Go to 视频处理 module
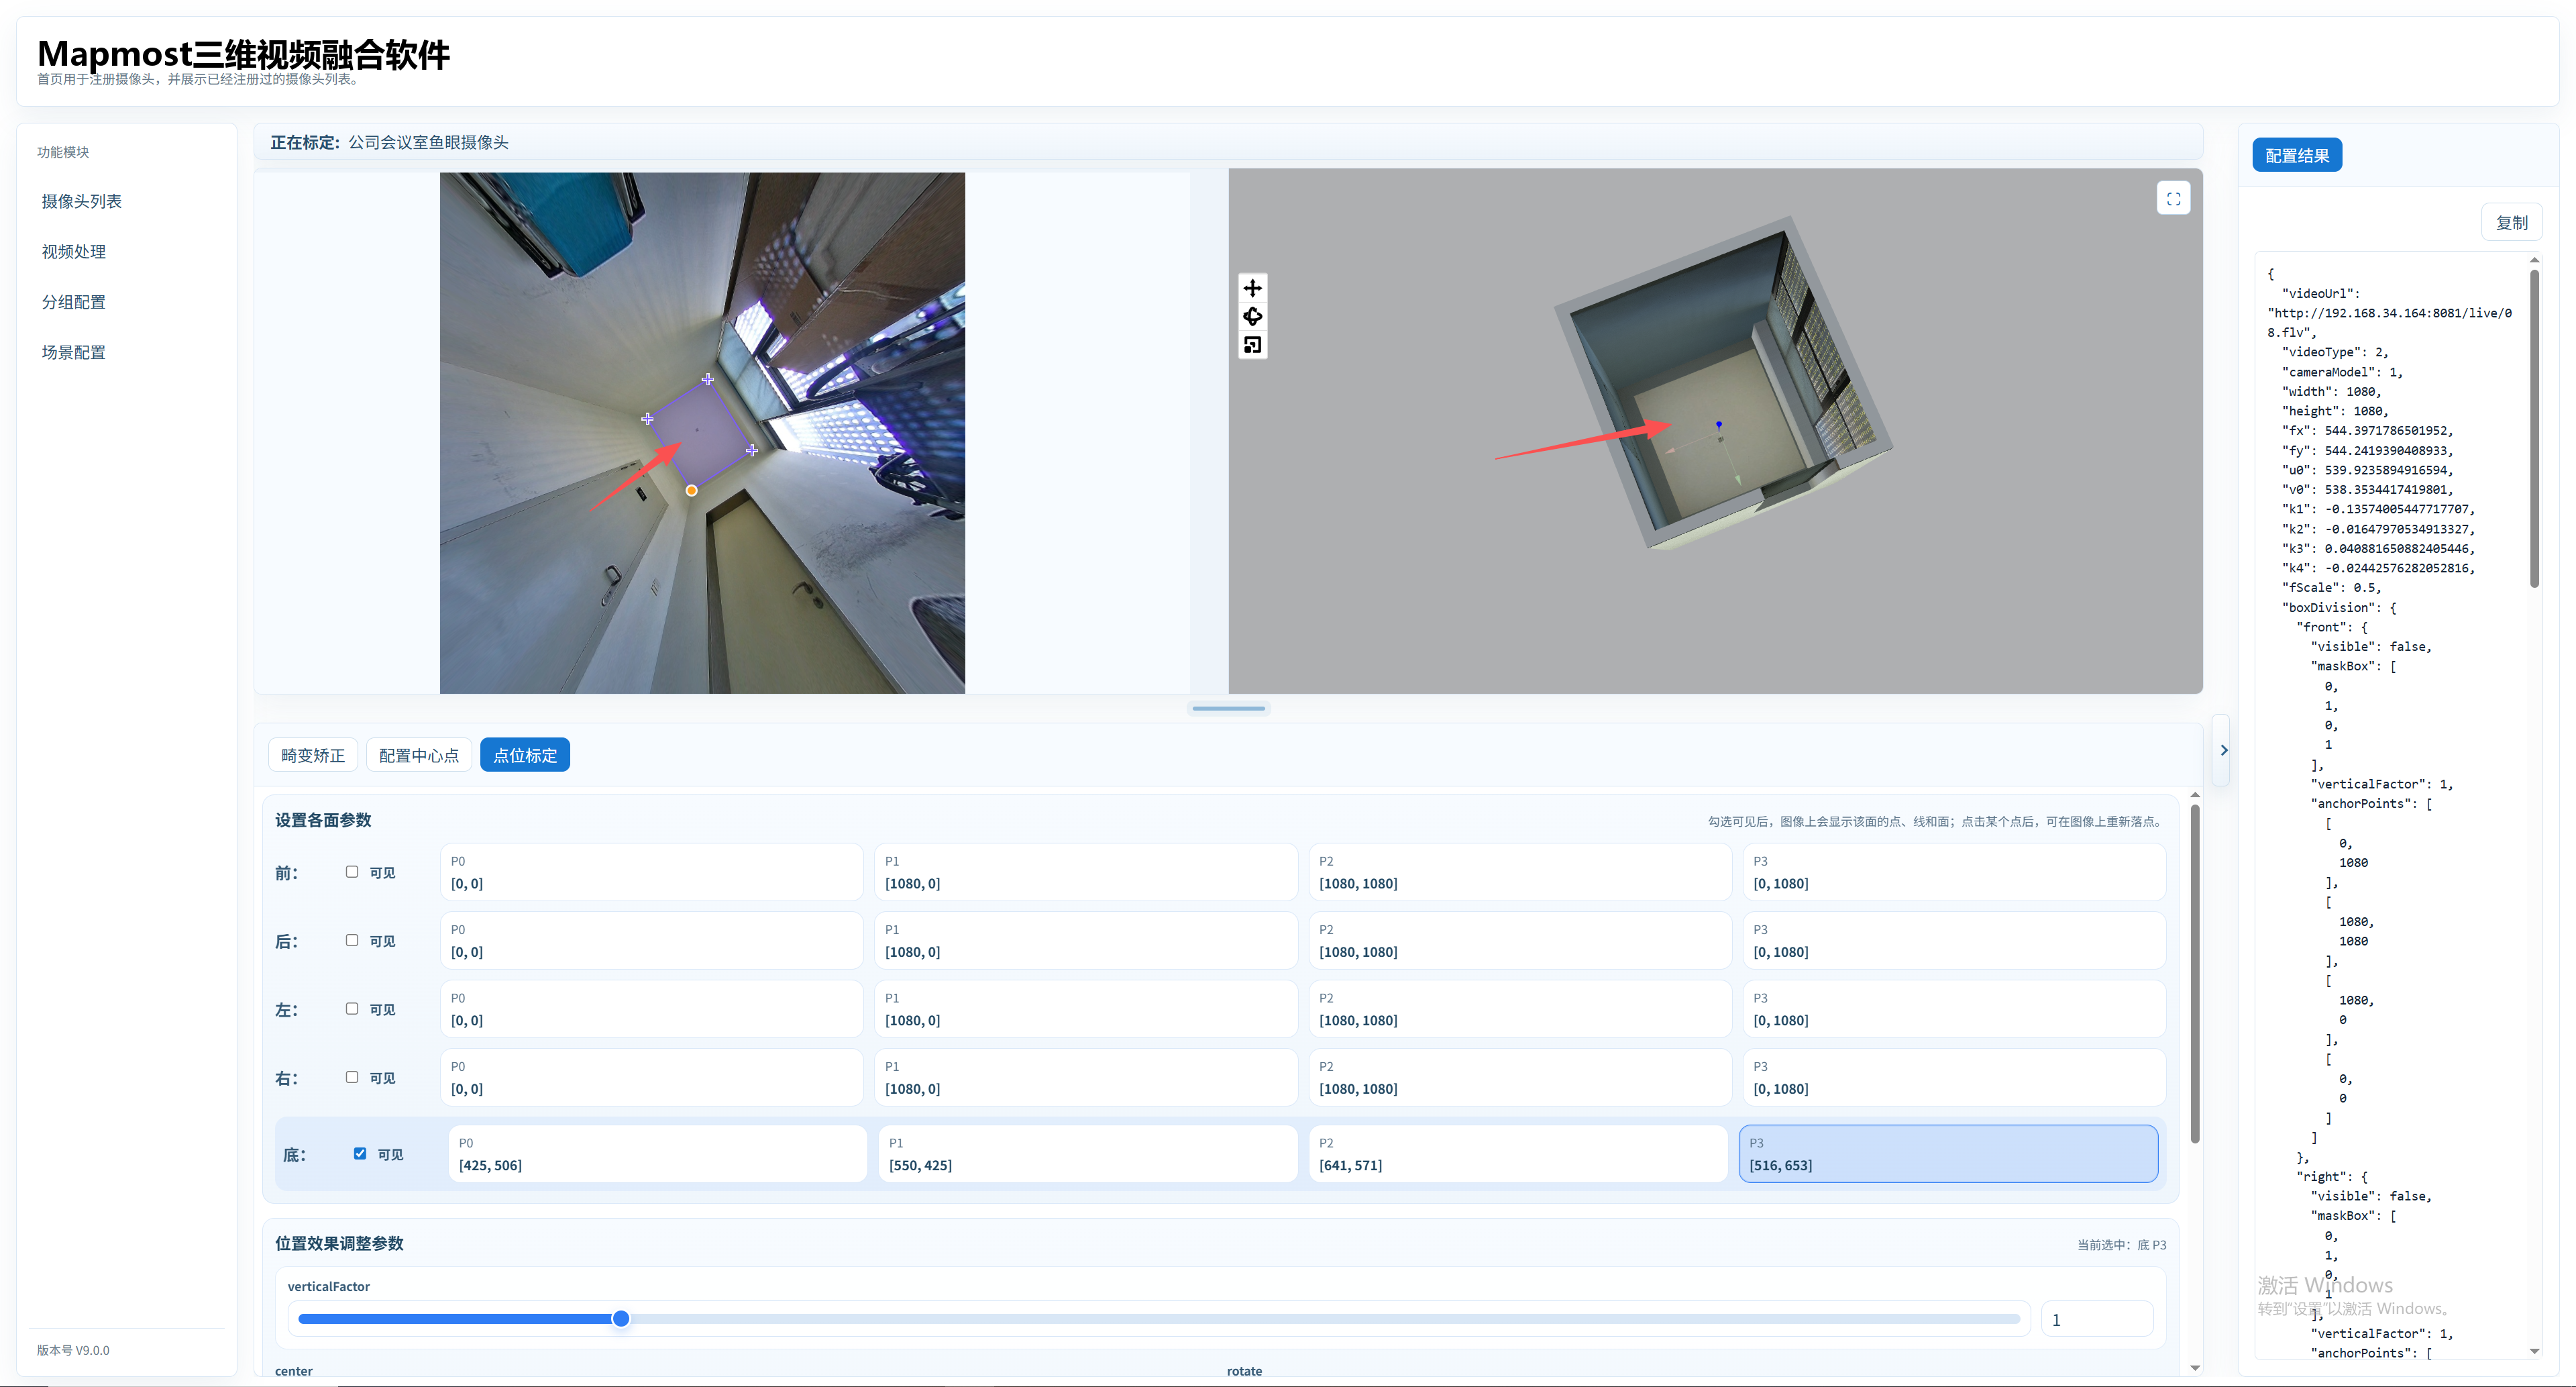Image resolution: width=2576 pixels, height=1387 pixels. point(73,252)
